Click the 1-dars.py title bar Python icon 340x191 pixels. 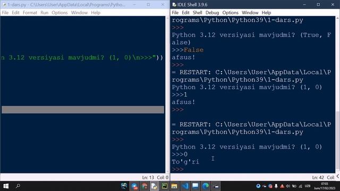pyautogui.click(x=4, y=5)
